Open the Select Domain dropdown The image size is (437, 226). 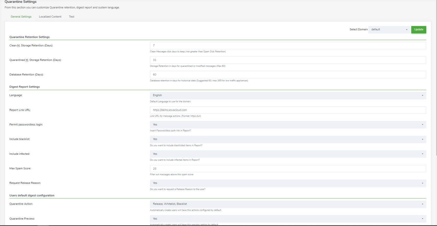(390, 30)
